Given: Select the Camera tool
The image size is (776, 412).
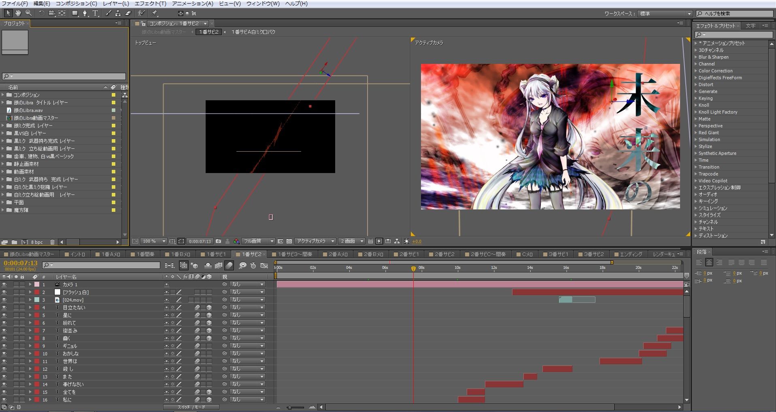Looking at the screenshot, I should point(51,13).
